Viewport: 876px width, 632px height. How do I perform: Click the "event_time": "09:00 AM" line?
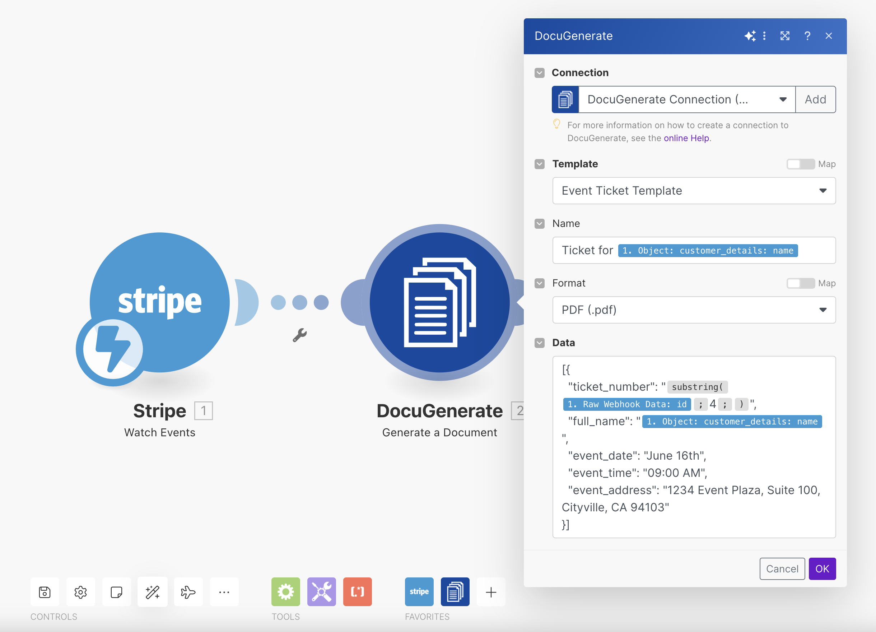pos(637,473)
